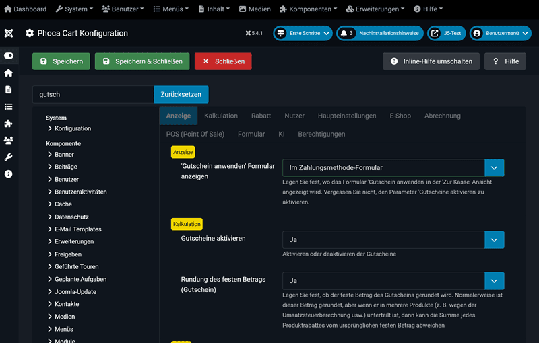Open the Erweiterungen top menu
This screenshot has height=343, width=539.
[375, 9]
